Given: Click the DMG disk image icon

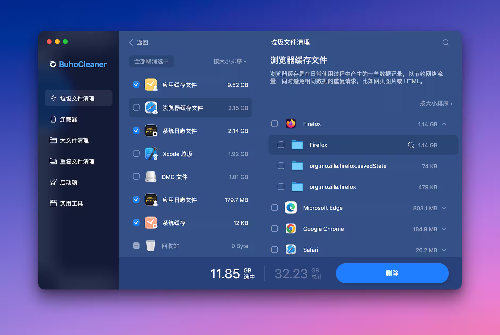Looking at the screenshot, I should [151, 177].
